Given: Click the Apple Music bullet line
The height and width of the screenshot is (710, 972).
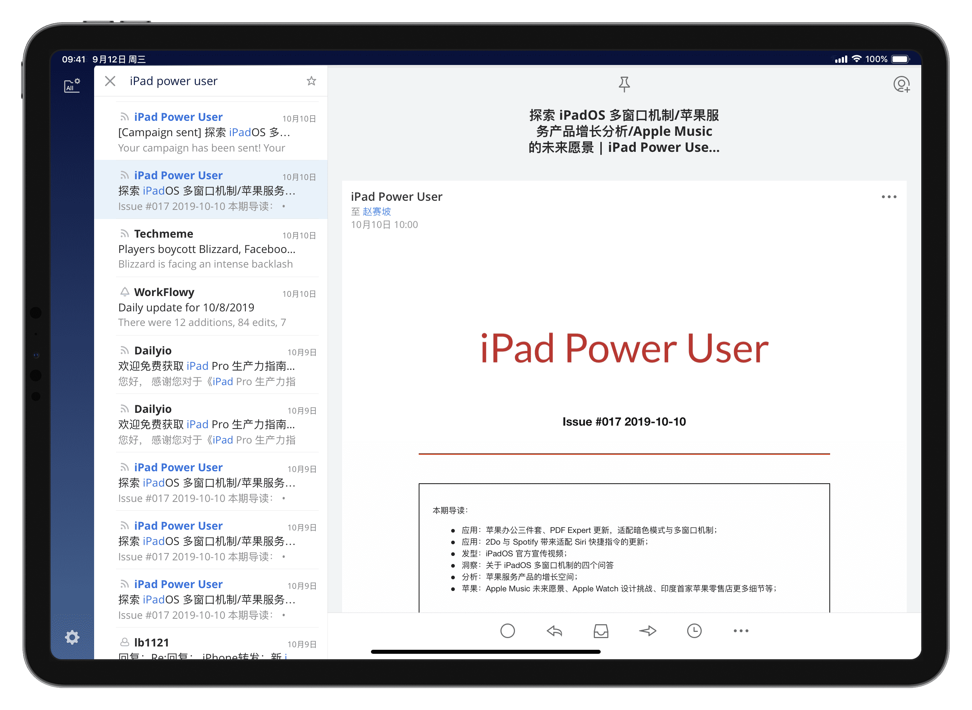Looking at the screenshot, I should pyautogui.click(x=618, y=588).
